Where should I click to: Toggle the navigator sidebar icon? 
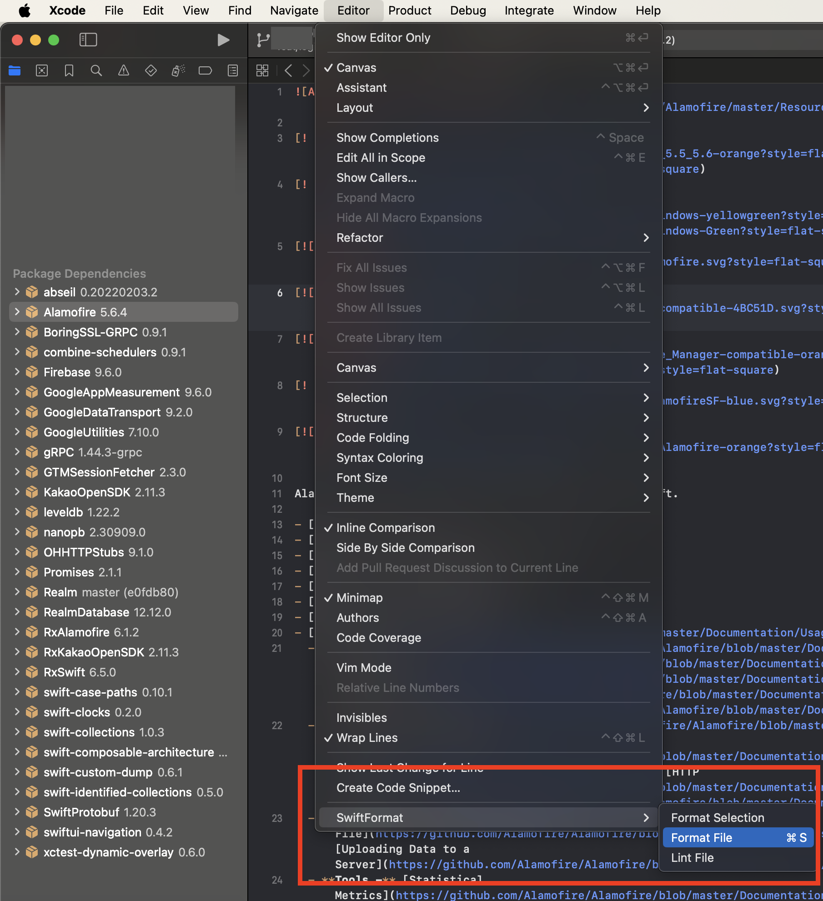[88, 40]
